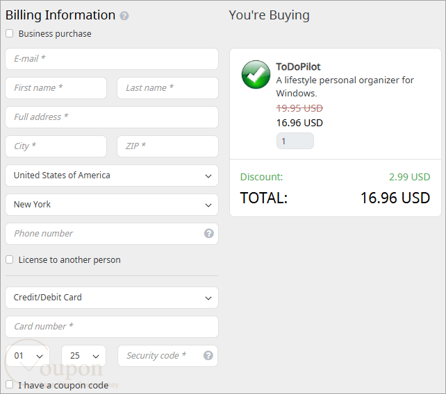The width and height of the screenshot is (446, 394).
Task: Click into the City field
Action: point(56,146)
